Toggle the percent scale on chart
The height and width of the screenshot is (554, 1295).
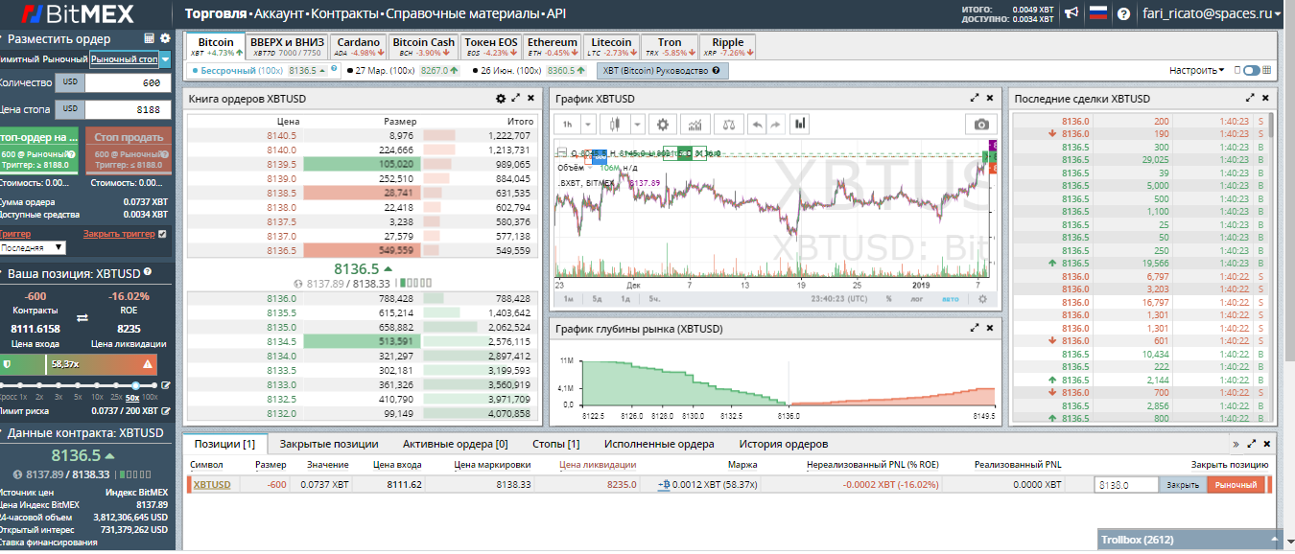coord(889,299)
